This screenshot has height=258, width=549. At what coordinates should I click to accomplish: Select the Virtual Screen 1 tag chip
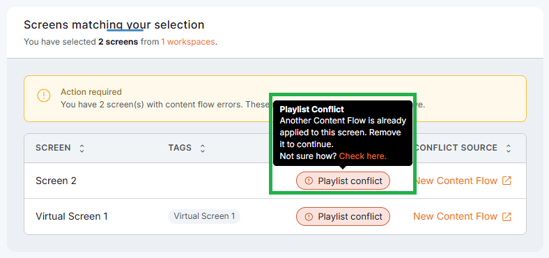[x=204, y=216]
